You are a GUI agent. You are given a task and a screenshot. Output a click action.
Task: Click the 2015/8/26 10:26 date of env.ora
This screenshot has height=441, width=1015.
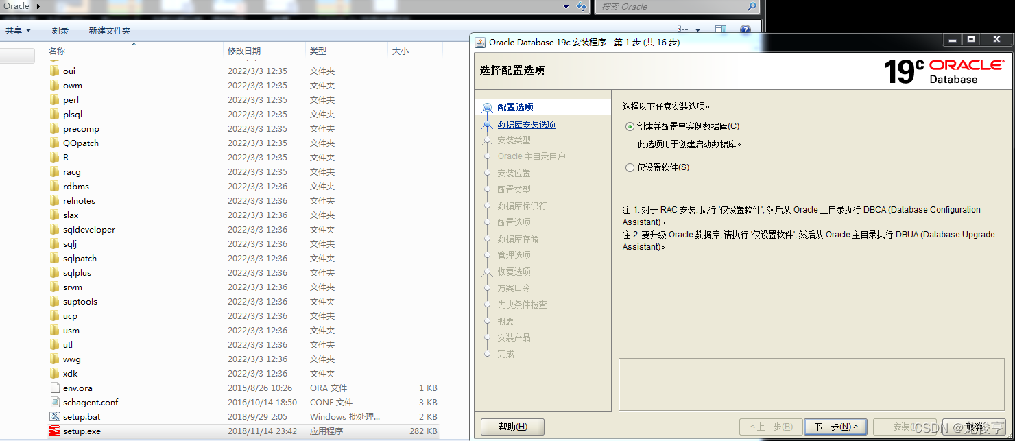[260, 388]
